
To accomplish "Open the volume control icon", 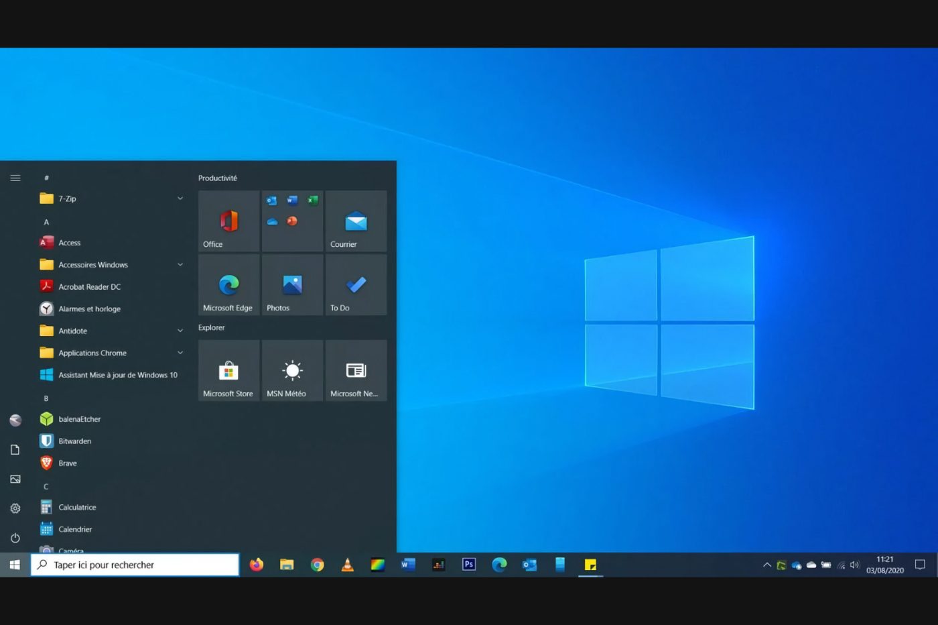I will point(855,565).
